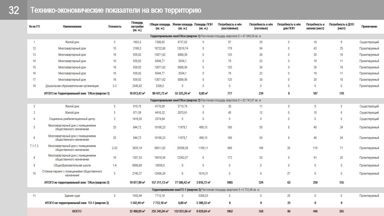
Task: Click the 'Наименование' column header
Action: tap(72, 26)
